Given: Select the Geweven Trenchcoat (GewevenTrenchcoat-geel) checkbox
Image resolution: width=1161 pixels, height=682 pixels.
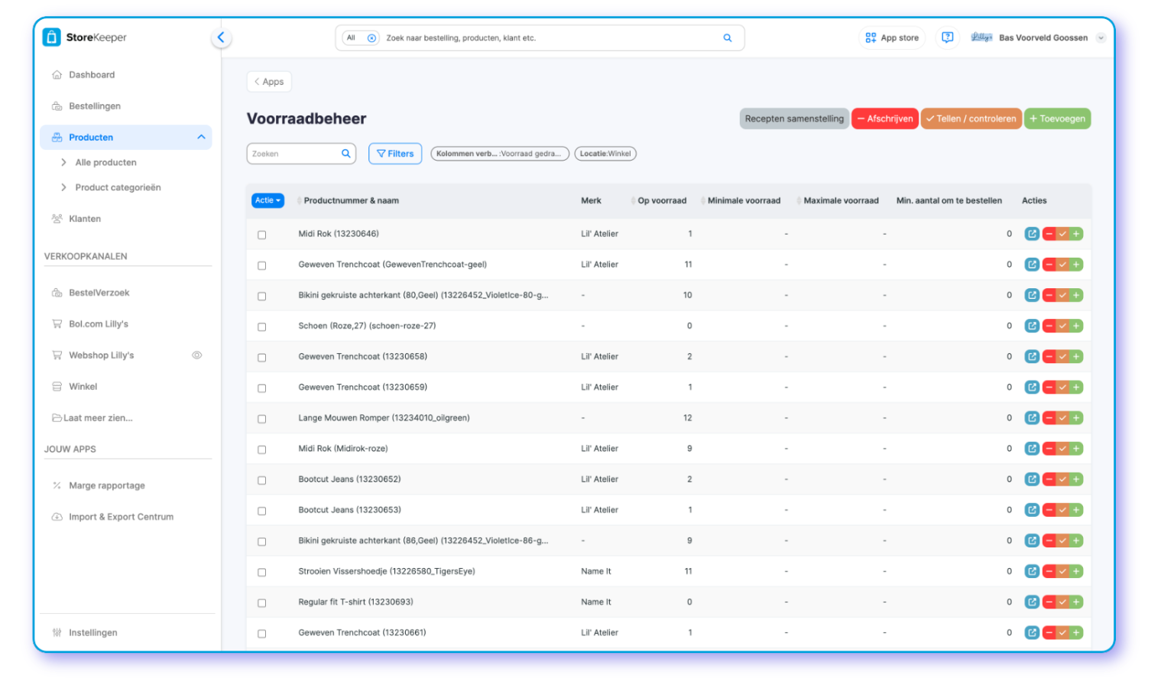Looking at the screenshot, I should pyautogui.click(x=262, y=265).
